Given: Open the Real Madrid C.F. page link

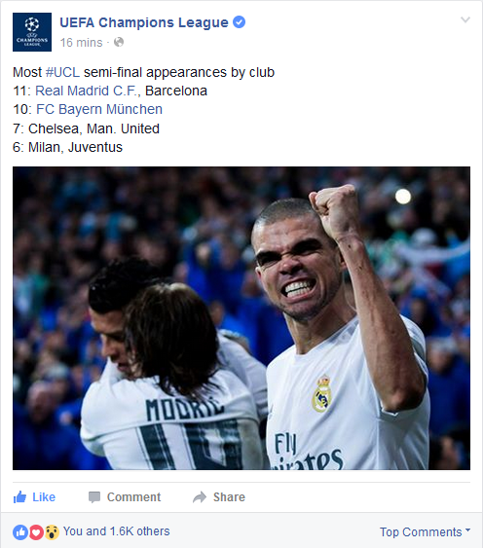Looking at the screenshot, I should click(88, 91).
